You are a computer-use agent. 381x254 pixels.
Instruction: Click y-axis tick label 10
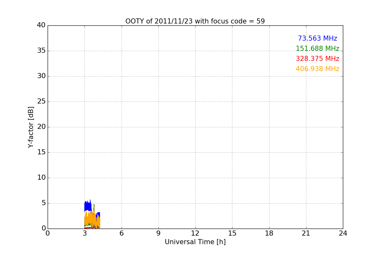[x=41, y=178]
